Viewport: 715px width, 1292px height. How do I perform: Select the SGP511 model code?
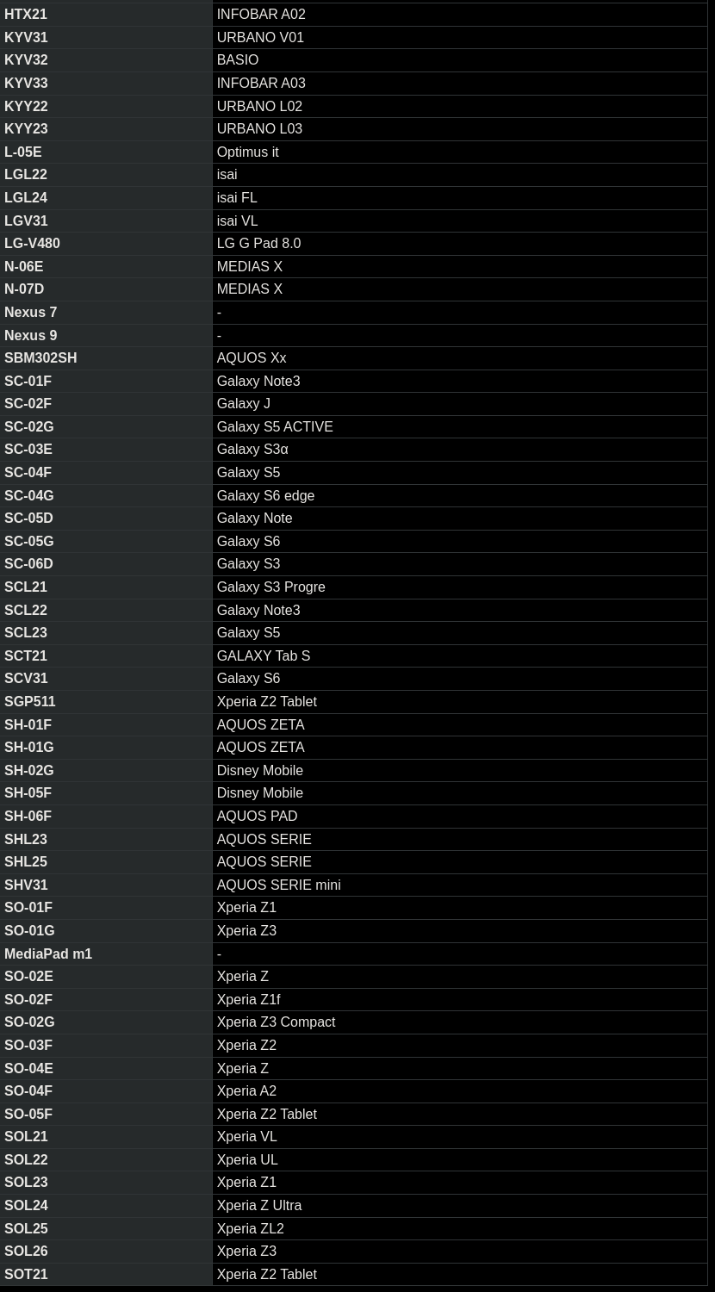(29, 702)
